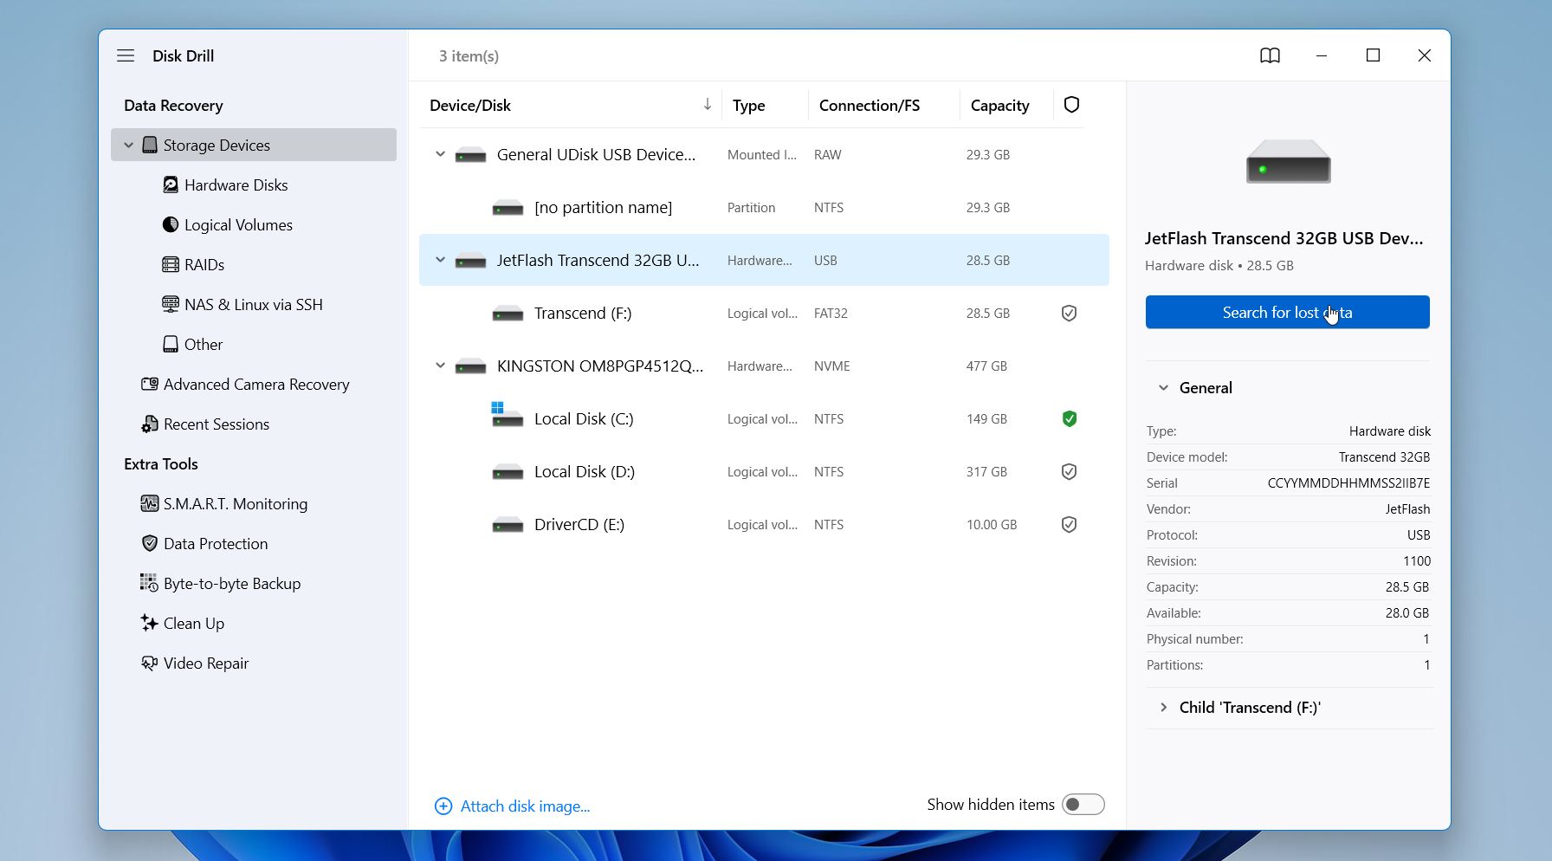Click the 477 GB capacity cell

coord(986,366)
